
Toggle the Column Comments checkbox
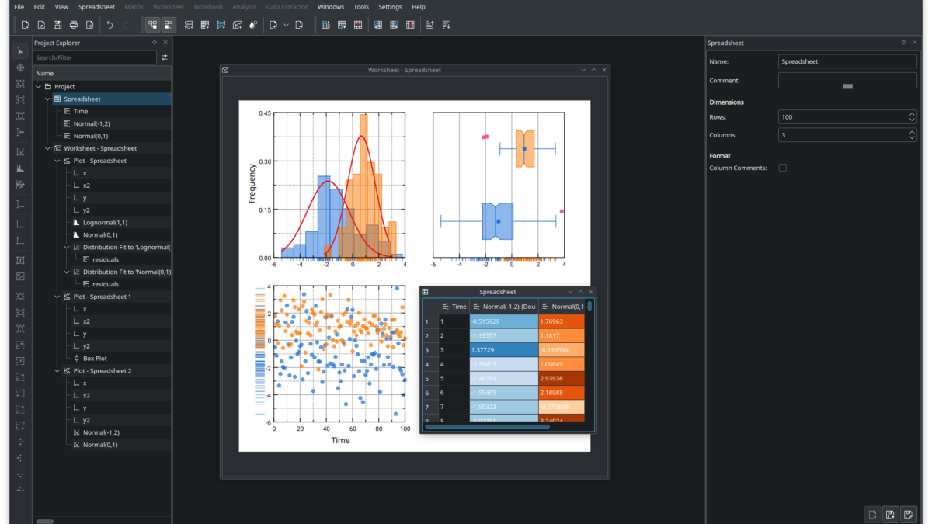click(782, 168)
